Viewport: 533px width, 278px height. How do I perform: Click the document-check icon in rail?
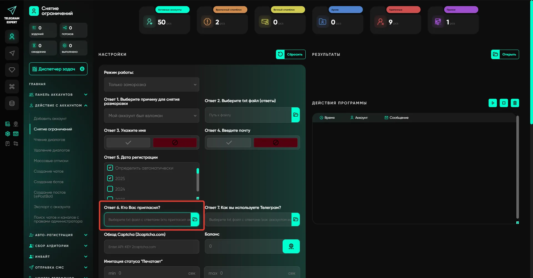pyautogui.click(x=8, y=143)
